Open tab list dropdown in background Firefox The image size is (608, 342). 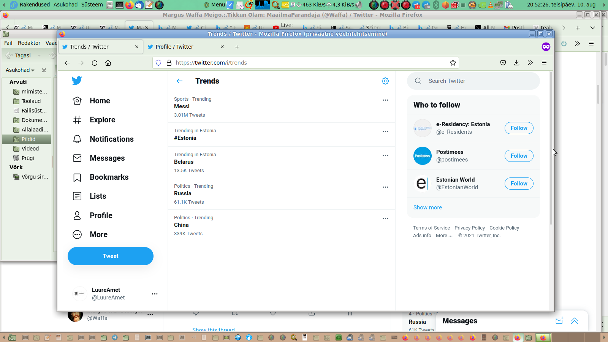click(x=592, y=28)
